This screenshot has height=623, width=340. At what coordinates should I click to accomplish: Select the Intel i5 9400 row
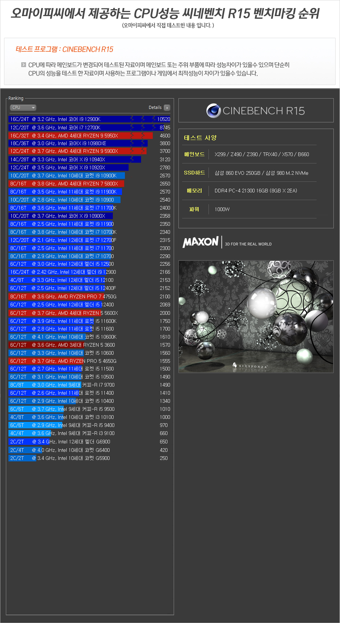89,425
